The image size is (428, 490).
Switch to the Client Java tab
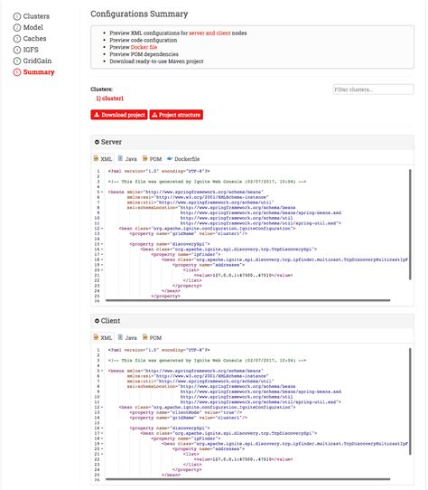tap(127, 337)
